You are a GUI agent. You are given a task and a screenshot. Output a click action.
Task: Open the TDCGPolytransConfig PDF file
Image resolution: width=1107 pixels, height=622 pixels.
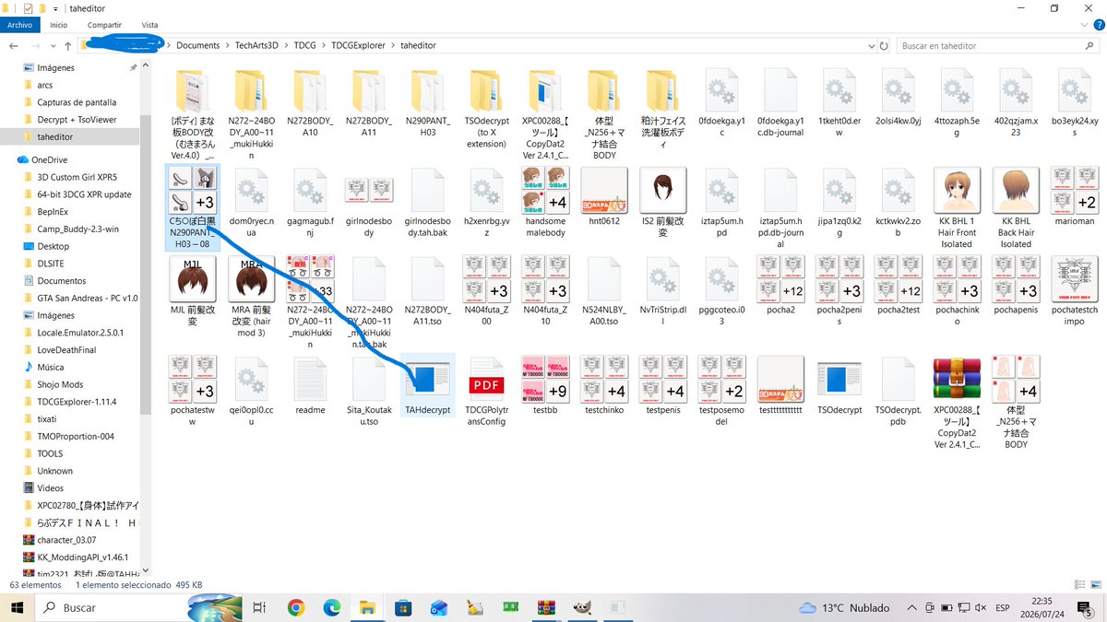coord(487,393)
